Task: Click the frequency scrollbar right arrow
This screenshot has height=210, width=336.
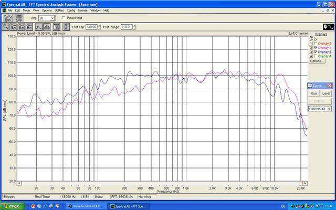Action: coord(305,183)
